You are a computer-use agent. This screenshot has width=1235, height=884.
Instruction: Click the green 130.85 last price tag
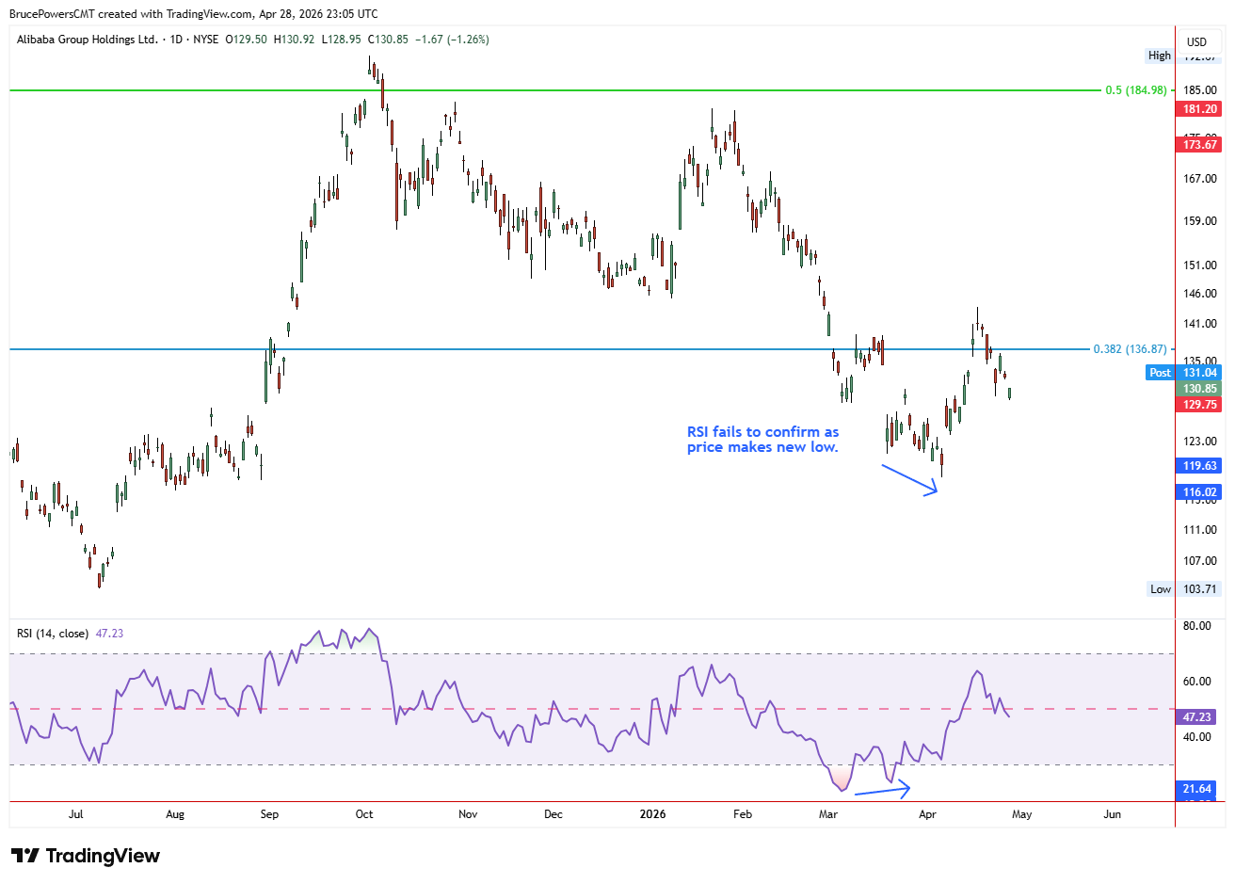1199,389
